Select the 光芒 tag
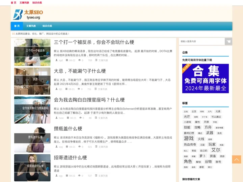243x182 pixels. [x=187, y=117]
